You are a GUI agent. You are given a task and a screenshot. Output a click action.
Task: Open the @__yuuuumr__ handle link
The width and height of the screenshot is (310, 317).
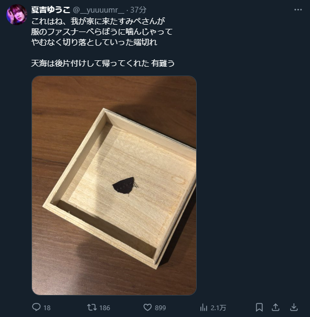click(99, 10)
